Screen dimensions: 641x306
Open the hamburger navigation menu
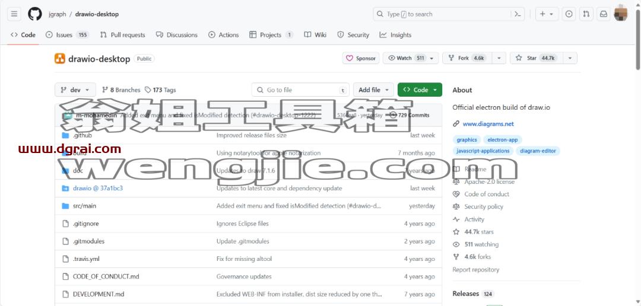(14, 14)
